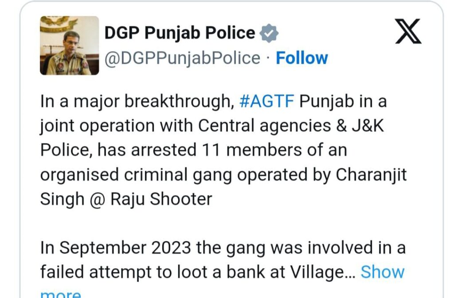Click the text "Raju Shooter"
This screenshot has height=298, width=454.
click(x=161, y=199)
